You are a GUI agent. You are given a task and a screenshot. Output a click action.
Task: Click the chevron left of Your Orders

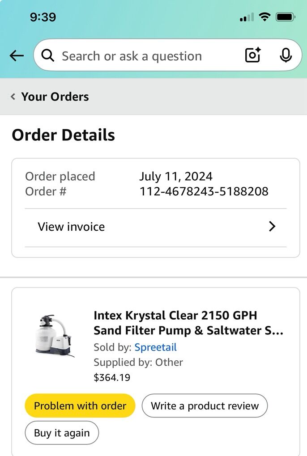[x=13, y=97]
